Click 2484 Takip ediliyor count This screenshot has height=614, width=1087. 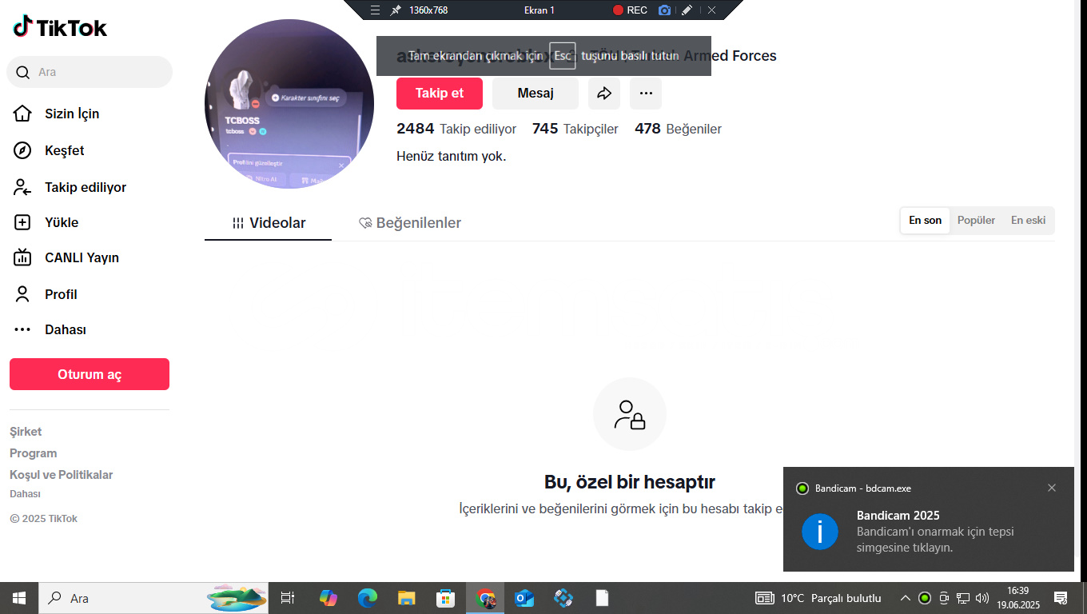point(456,129)
